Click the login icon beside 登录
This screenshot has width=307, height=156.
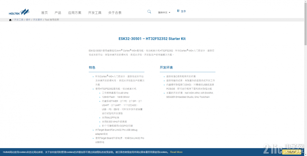(x=178, y=11)
